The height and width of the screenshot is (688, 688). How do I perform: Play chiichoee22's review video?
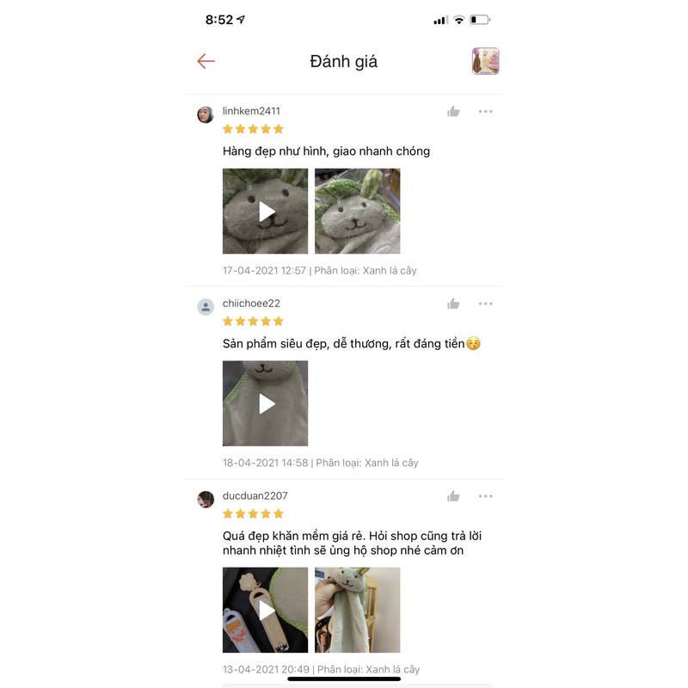(265, 403)
